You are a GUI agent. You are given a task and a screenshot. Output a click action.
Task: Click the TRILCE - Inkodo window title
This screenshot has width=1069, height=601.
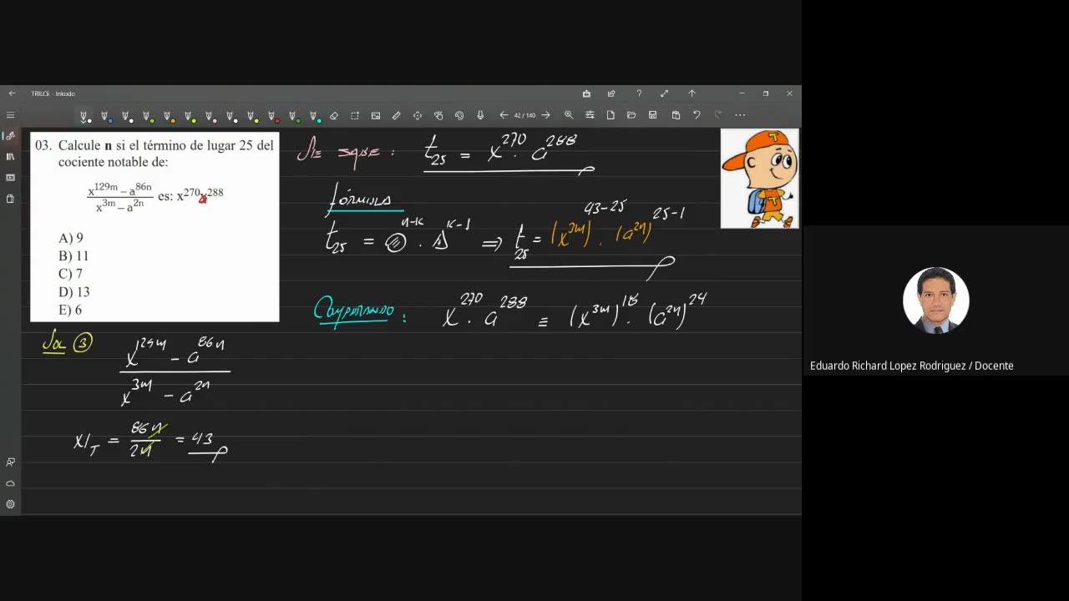pyautogui.click(x=53, y=93)
